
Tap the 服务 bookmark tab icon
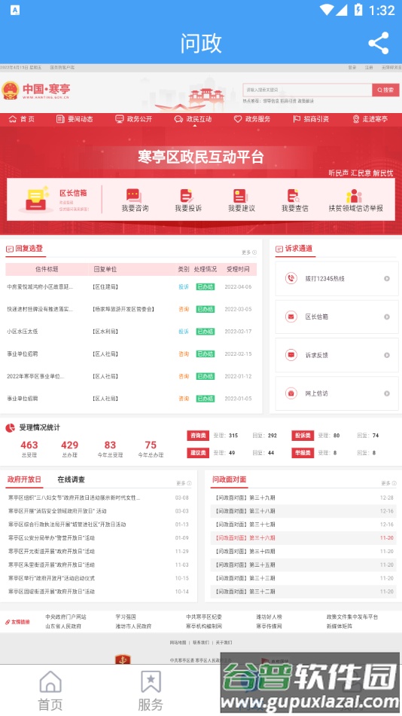point(151,682)
